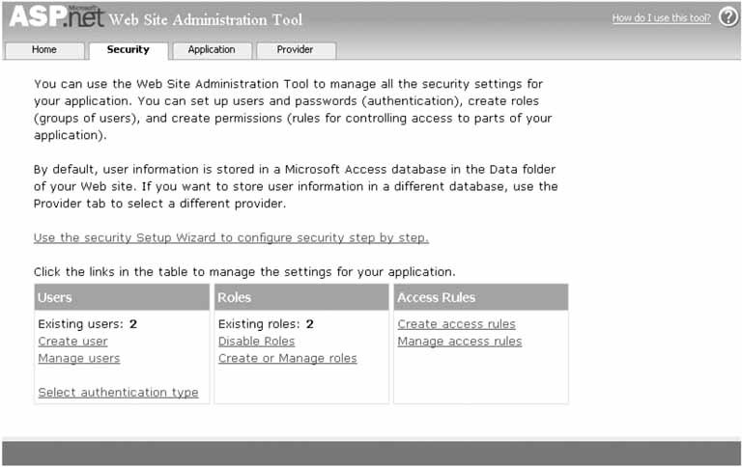Image resolution: width=742 pixels, height=467 pixels.
Task: Open the Manage users link
Action: [x=79, y=359]
